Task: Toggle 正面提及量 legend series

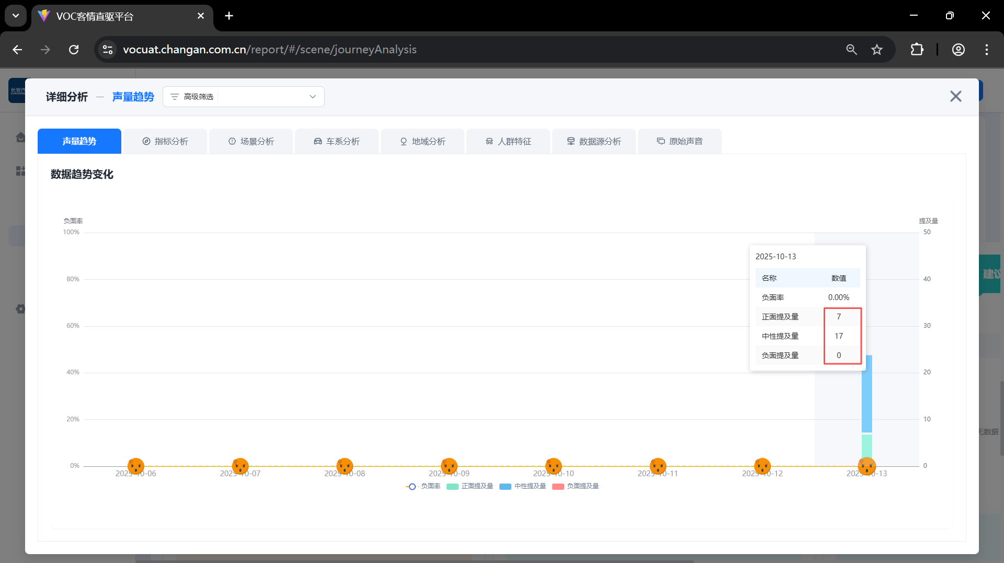Action: coord(471,486)
